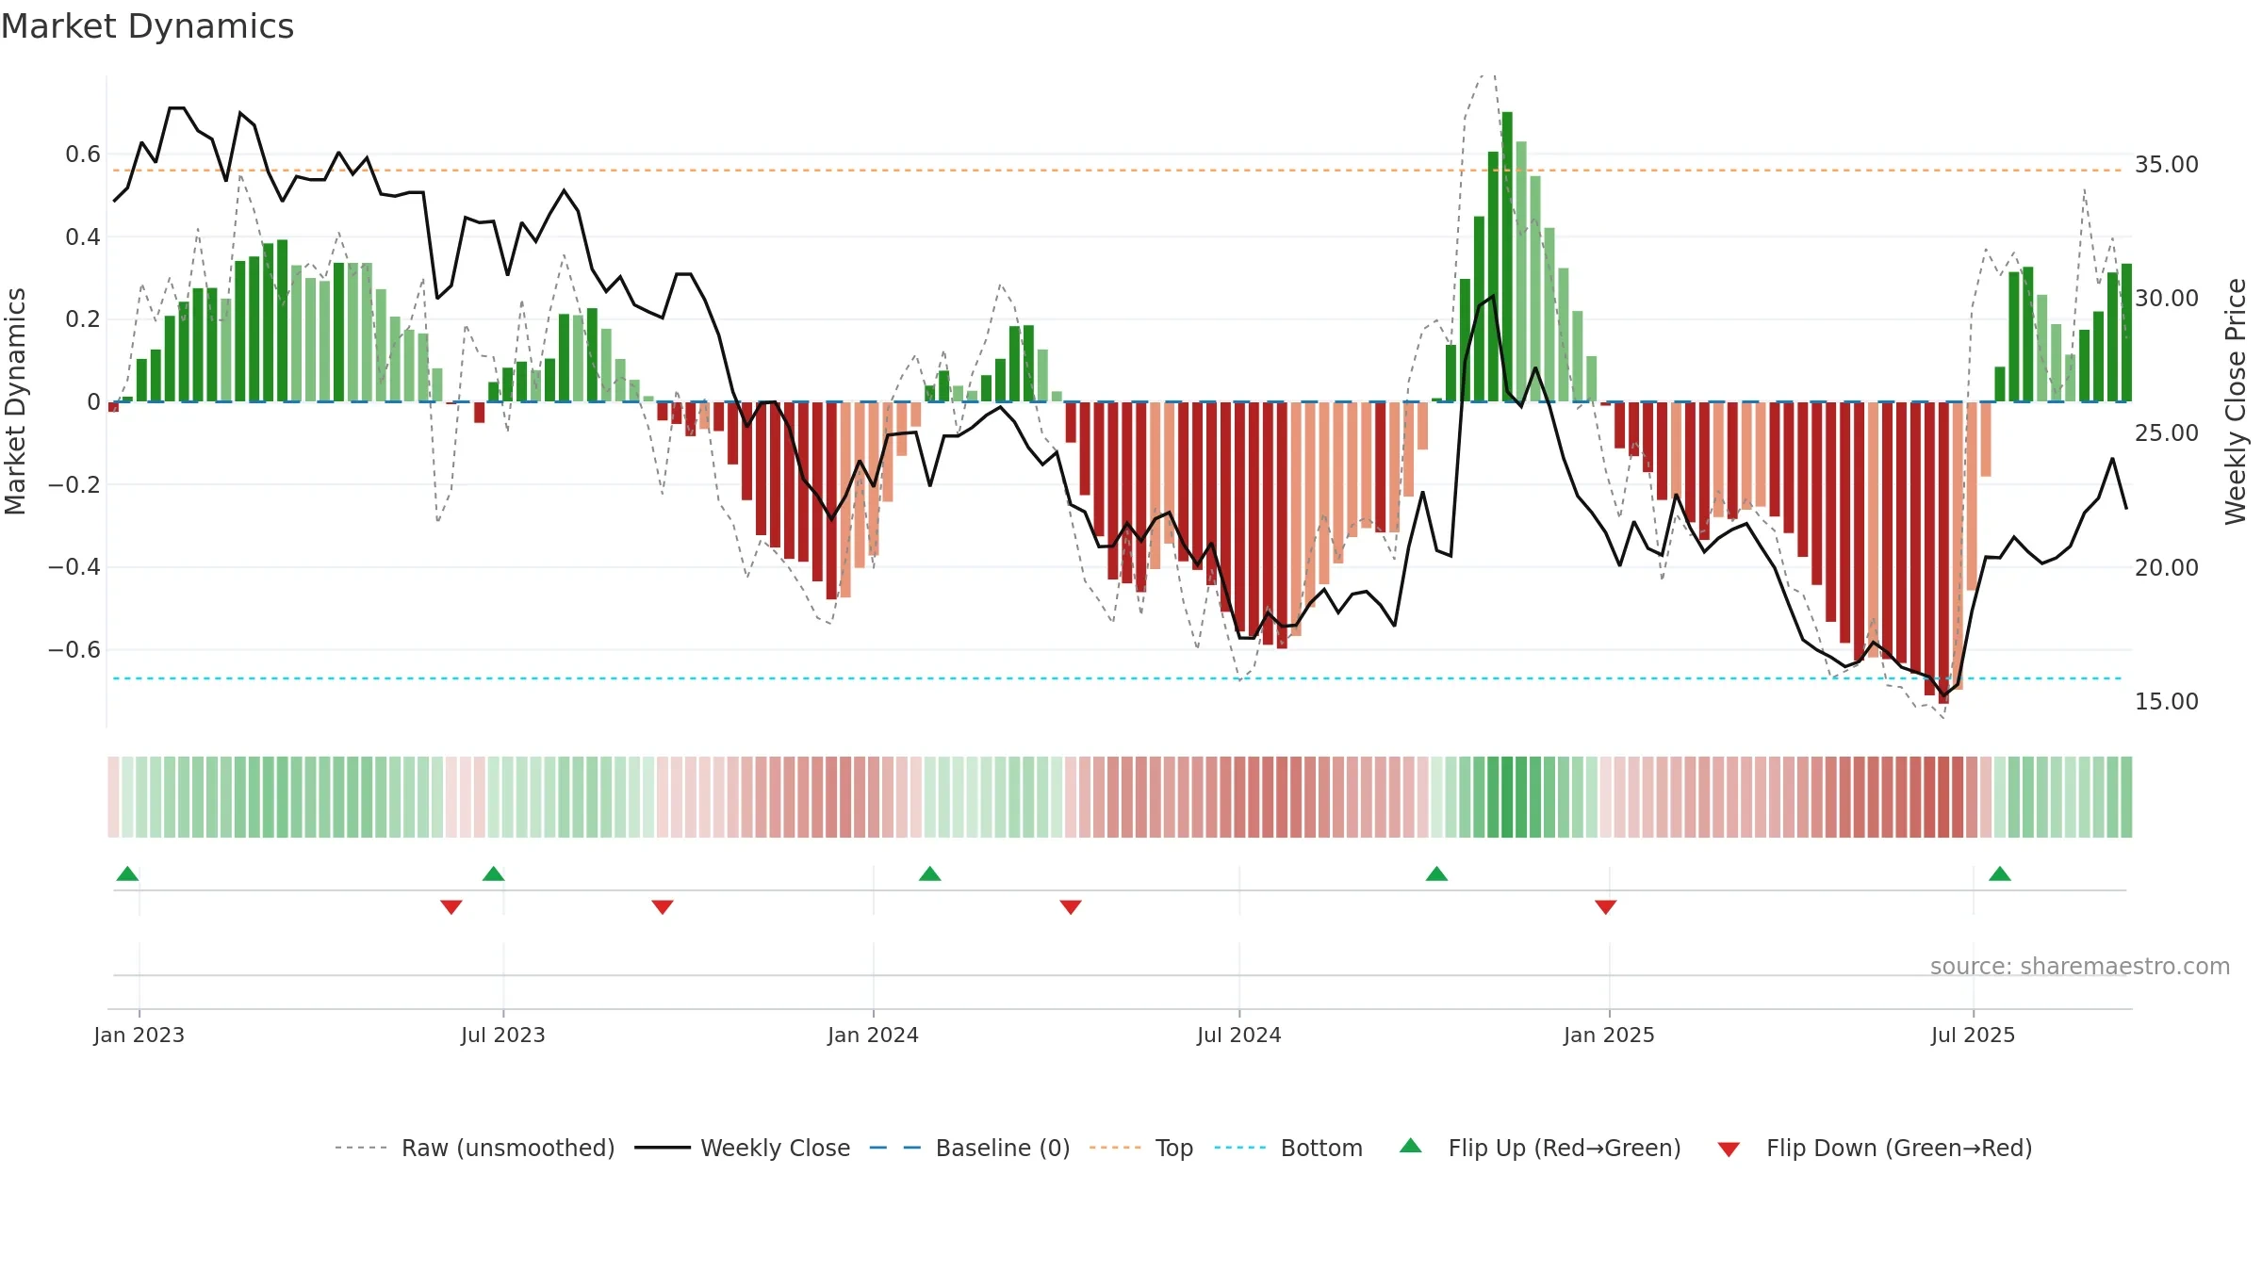Click the '−0.6' left-axis tick label
Image resolution: width=2262 pixels, height=1272 pixels.
coord(74,650)
